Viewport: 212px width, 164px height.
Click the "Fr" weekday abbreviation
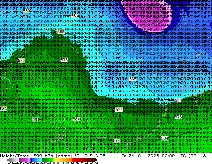click(124, 156)
